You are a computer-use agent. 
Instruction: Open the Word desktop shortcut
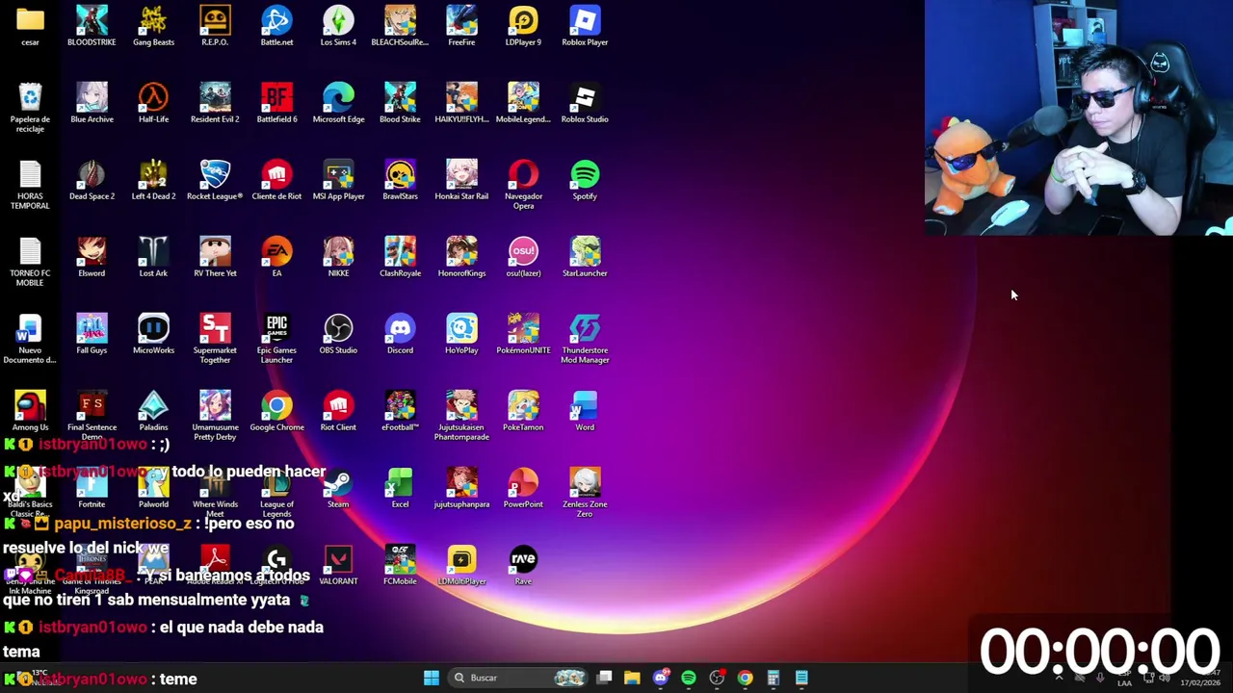[585, 411]
